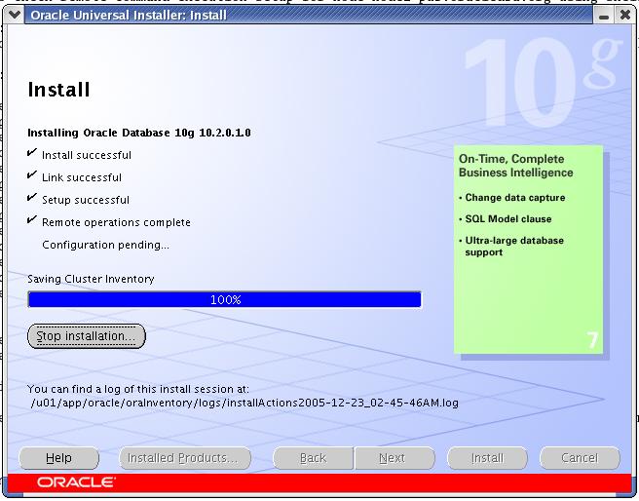
Task: Open the Help button
Action: [59, 458]
